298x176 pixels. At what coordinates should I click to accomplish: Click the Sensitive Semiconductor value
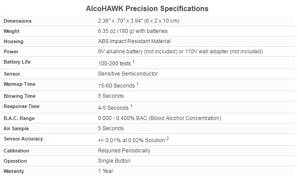[128, 74]
